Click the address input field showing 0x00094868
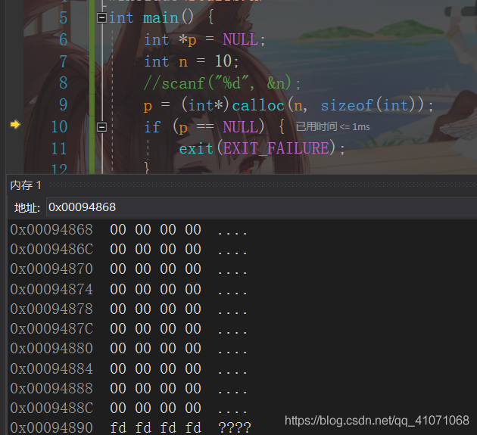This screenshot has width=477, height=435. click(x=261, y=207)
